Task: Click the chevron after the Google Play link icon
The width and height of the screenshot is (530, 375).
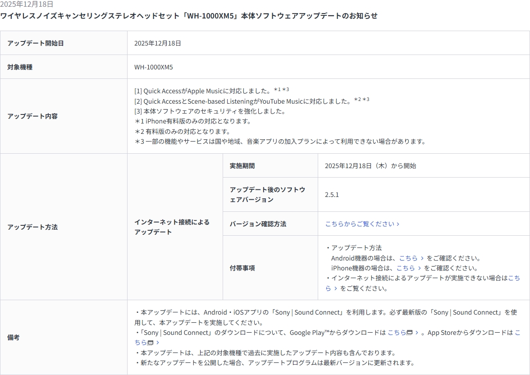Action: tap(417, 333)
